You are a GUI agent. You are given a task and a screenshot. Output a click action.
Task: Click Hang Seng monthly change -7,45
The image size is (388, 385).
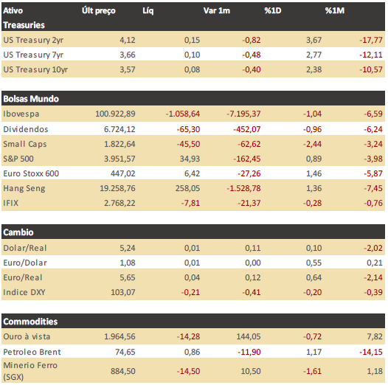(x=373, y=188)
